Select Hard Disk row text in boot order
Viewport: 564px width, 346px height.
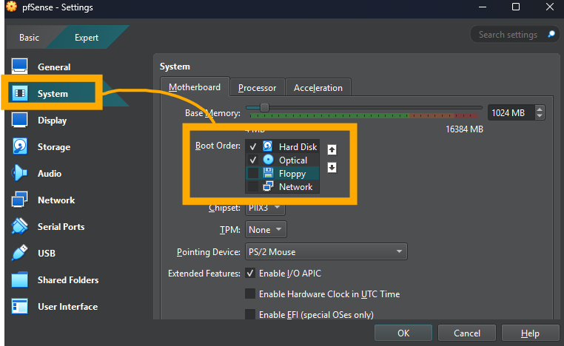pyautogui.click(x=298, y=146)
